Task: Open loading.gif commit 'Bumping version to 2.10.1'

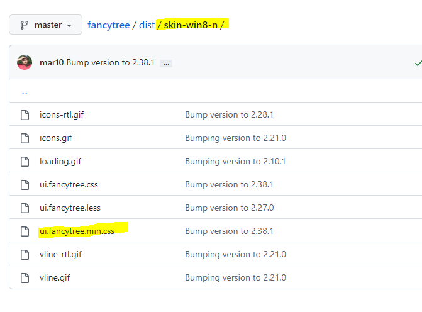Action: pos(235,162)
